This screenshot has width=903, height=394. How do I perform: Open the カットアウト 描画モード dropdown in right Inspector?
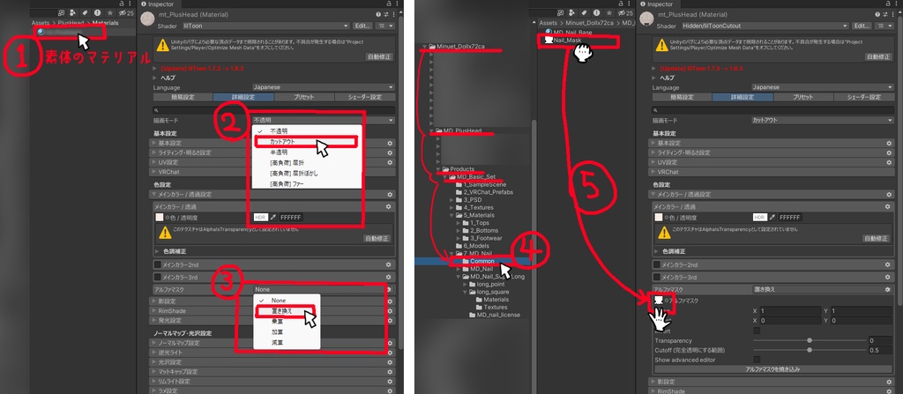click(822, 121)
